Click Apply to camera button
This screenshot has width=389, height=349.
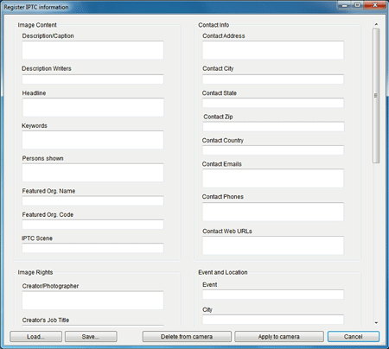point(279,336)
